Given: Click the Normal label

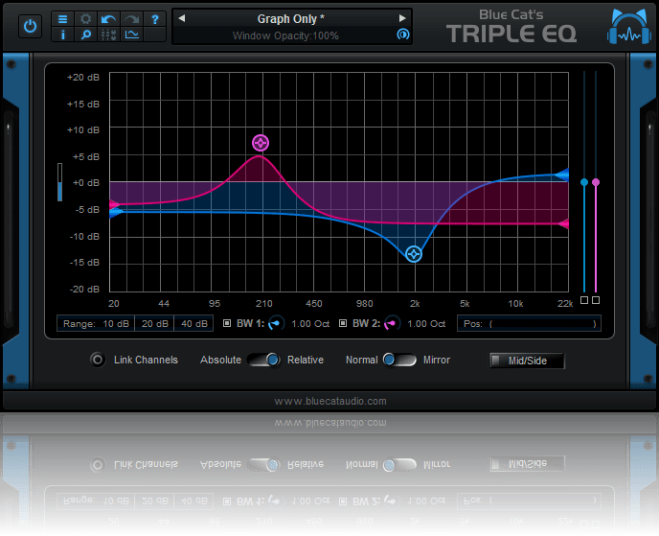Looking at the screenshot, I should [361, 361].
